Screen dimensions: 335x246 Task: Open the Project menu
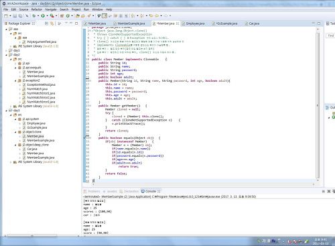pyautogui.click(x=76, y=9)
